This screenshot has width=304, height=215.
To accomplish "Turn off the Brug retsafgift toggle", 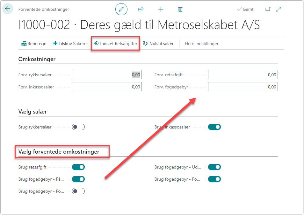I will pos(78,167).
